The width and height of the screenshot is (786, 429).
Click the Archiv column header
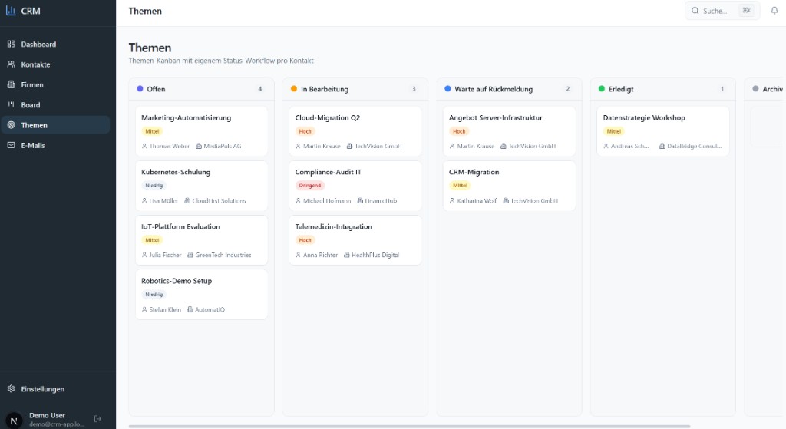768,89
